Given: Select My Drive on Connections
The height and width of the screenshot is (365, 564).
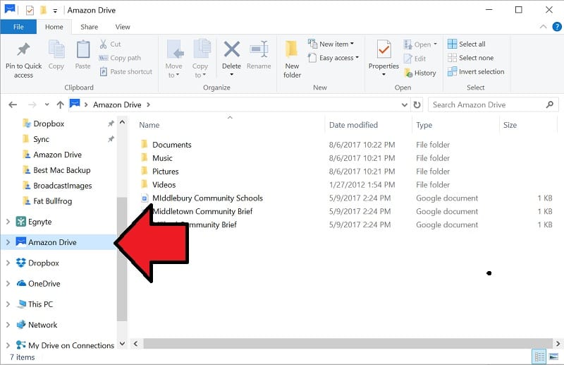Looking at the screenshot, I should coord(71,345).
